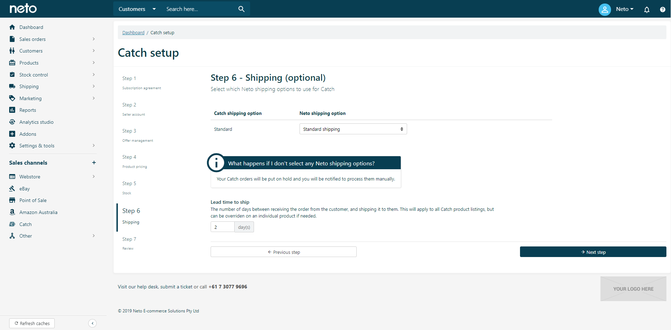Click the search magnifier icon
The image size is (671, 330).
(x=241, y=9)
